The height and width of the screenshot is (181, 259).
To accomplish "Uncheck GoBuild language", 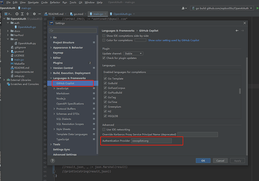I will pos(105,83).
